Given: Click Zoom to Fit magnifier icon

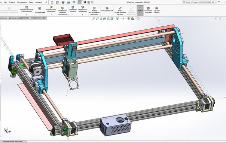Looking at the screenshot, I should coord(94,19).
